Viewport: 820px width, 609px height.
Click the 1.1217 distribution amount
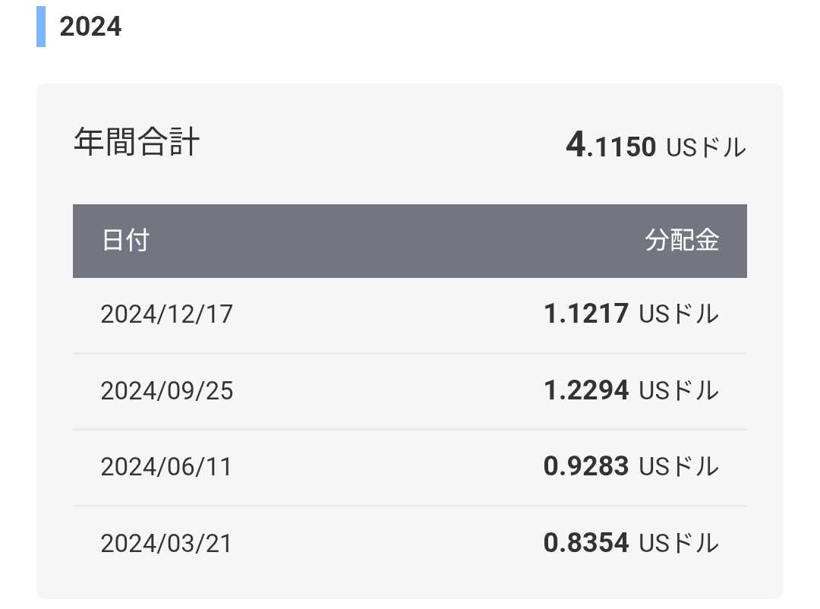pyautogui.click(x=586, y=314)
